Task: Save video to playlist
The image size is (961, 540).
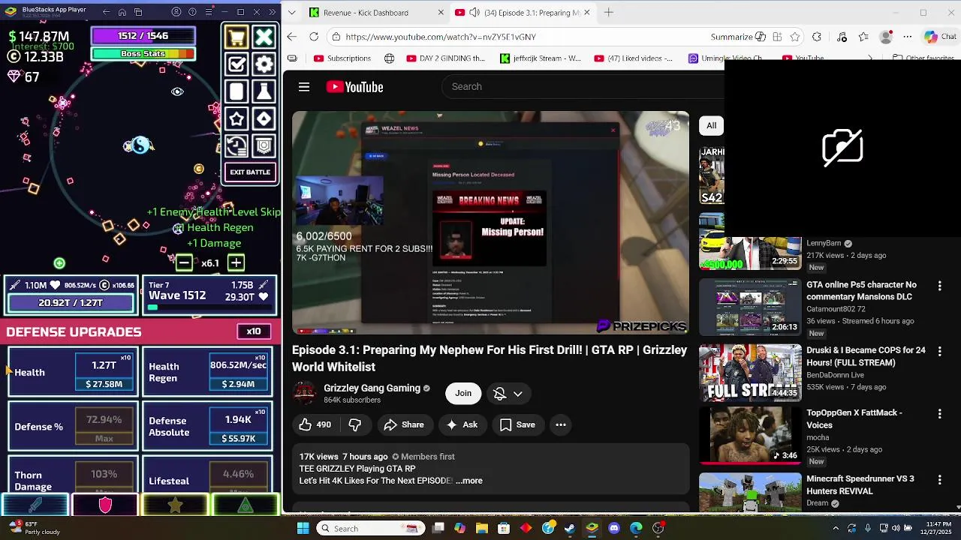Action: (x=517, y=424)
